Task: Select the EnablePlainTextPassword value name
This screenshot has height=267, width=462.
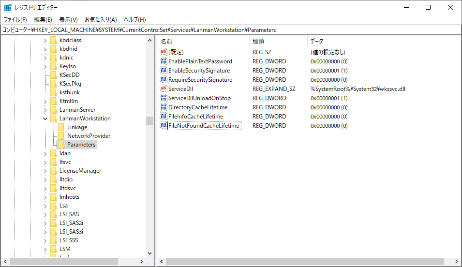Action: tap(200, 61)
